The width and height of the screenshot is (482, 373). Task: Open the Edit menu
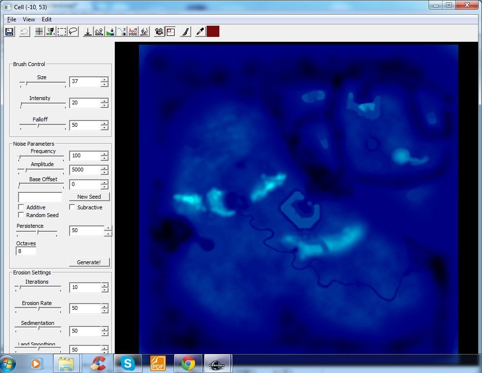pos(46,19)
